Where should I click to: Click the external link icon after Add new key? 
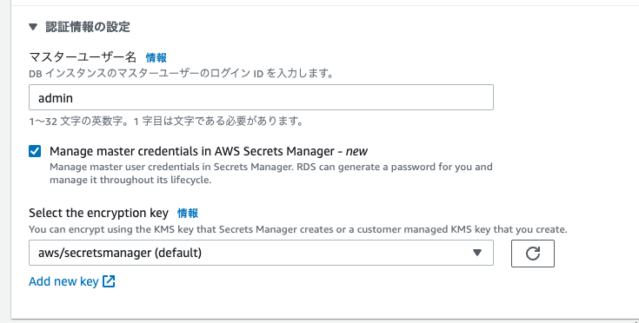click(x=109, y=281)
